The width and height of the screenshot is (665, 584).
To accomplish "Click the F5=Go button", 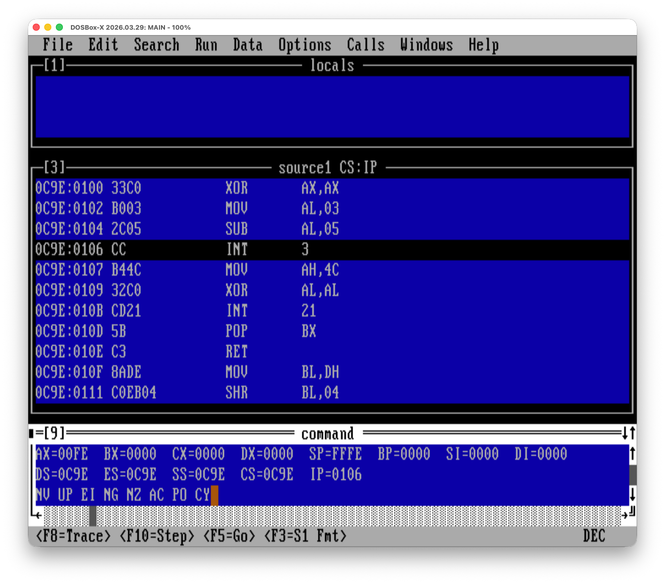I will [229, 536].
